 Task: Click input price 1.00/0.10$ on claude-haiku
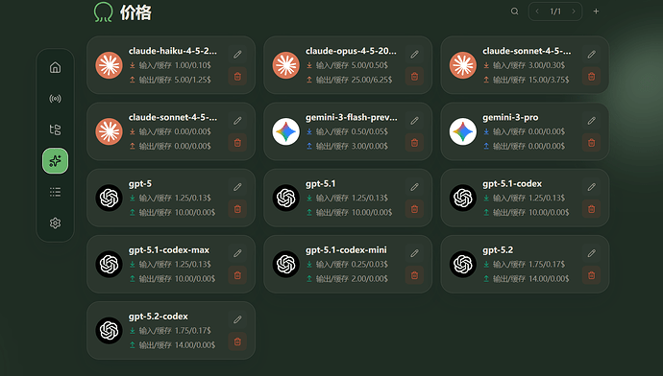[192, 65]
